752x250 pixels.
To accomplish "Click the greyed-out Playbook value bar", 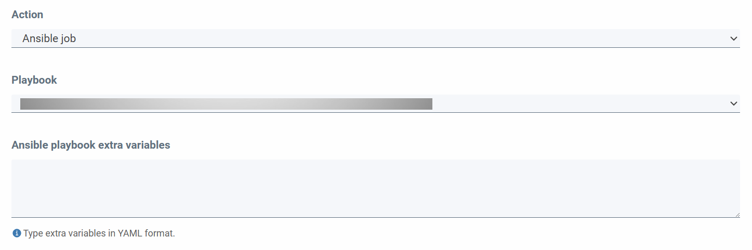I will (x=226, y=104).
